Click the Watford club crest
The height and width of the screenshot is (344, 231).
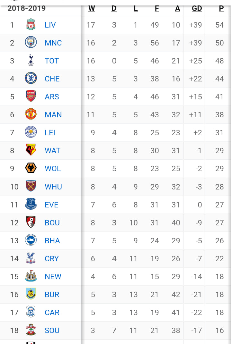click(x=31, y=150)
